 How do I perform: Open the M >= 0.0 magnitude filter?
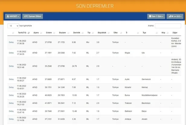175,16
